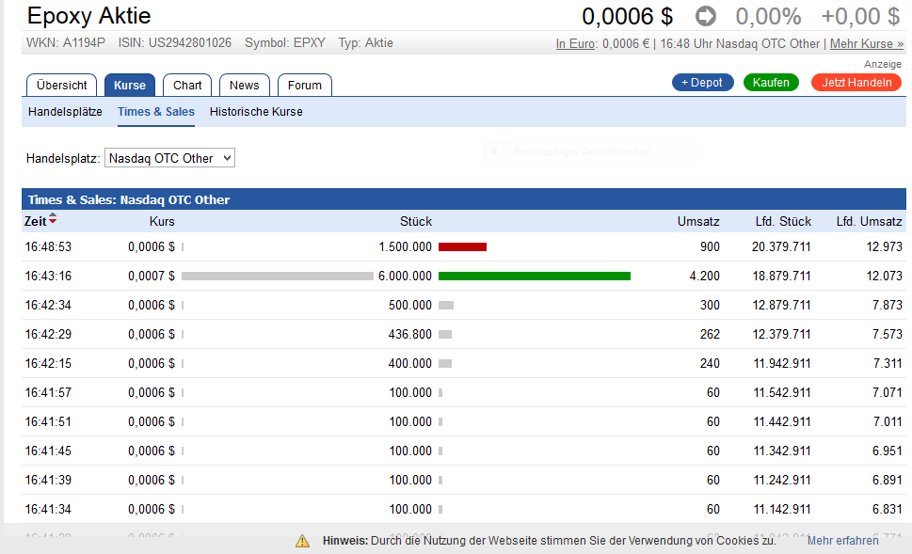The image size is (912, 554).
Task: Select Times & Sales sub-tab
Action: (156, 111)
